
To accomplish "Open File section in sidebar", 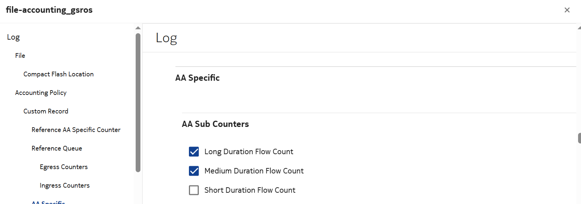I will (x=20, y=56).
